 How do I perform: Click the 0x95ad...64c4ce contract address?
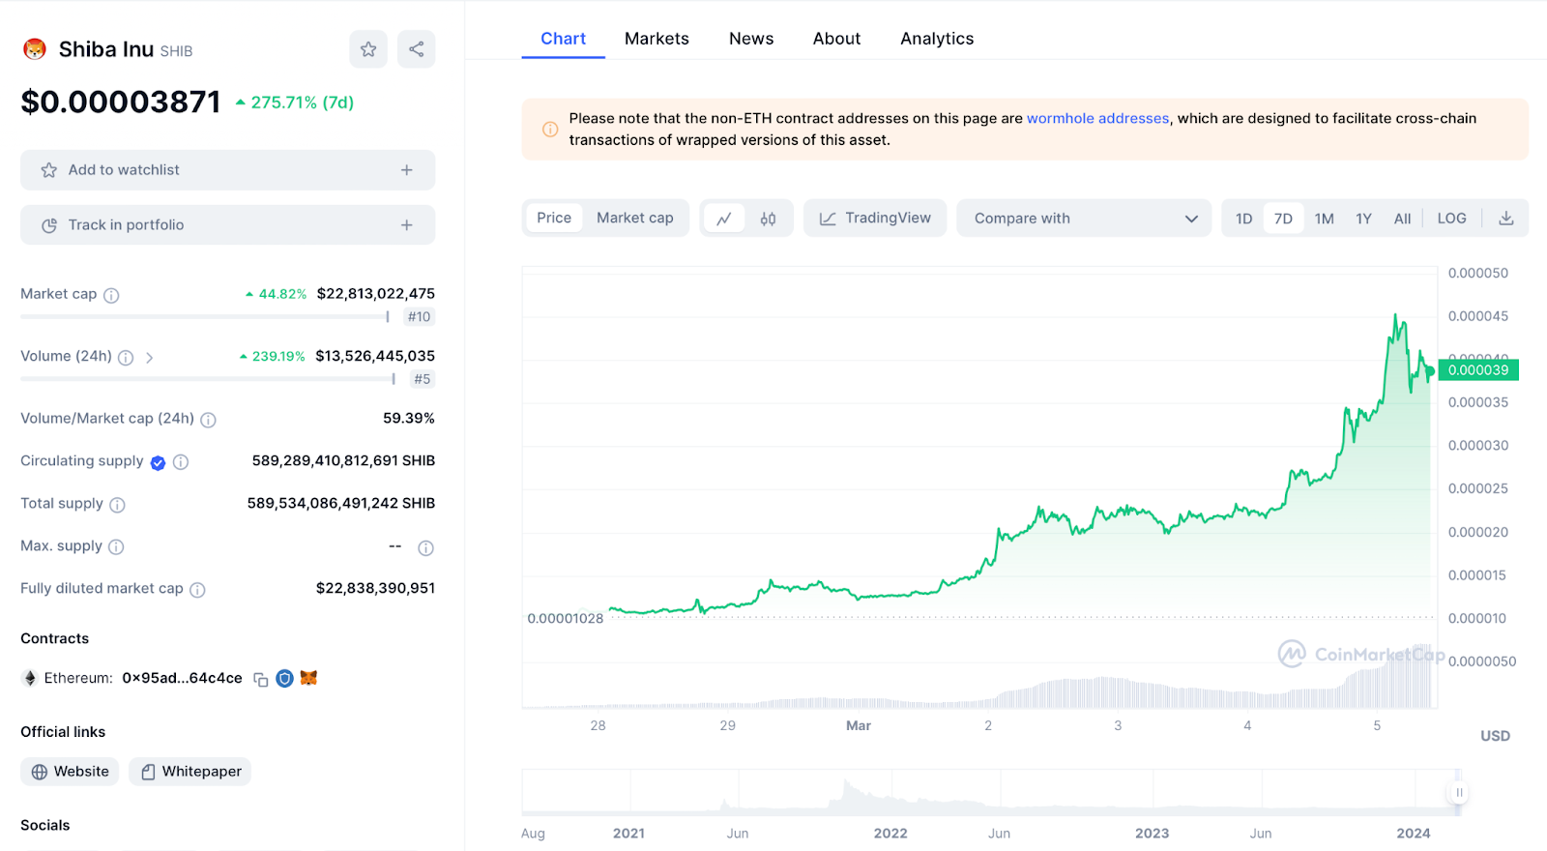coord(182,678)
